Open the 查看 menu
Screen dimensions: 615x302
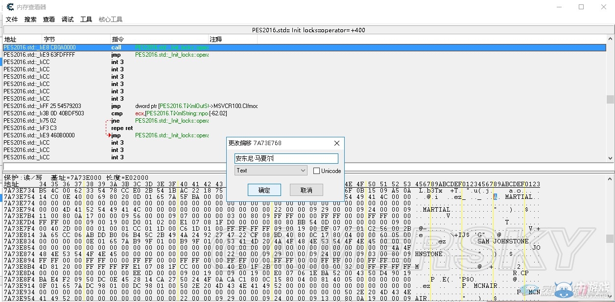[49, 20]
